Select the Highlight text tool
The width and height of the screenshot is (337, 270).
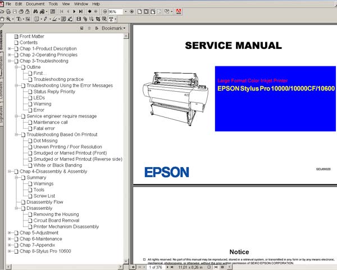pyautogui.click(x=54, y=19)
